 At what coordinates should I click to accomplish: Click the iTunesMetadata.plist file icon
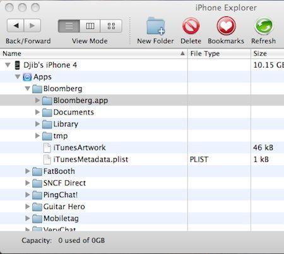[x=47, y=160]
